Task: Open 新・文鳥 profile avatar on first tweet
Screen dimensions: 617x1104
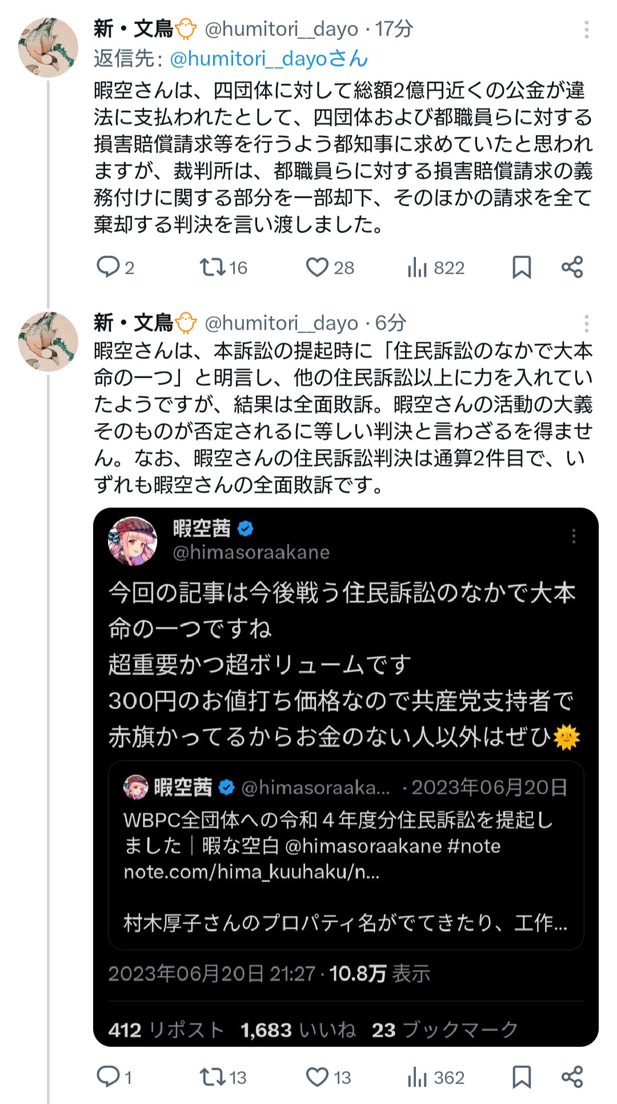Action: click(48, 47)
